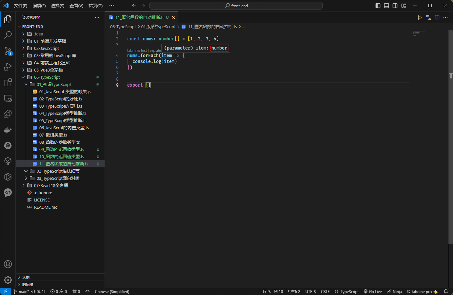The image size is (453, 295).
Task: Click the Run Code play icon
Action: tap(420, 17)
